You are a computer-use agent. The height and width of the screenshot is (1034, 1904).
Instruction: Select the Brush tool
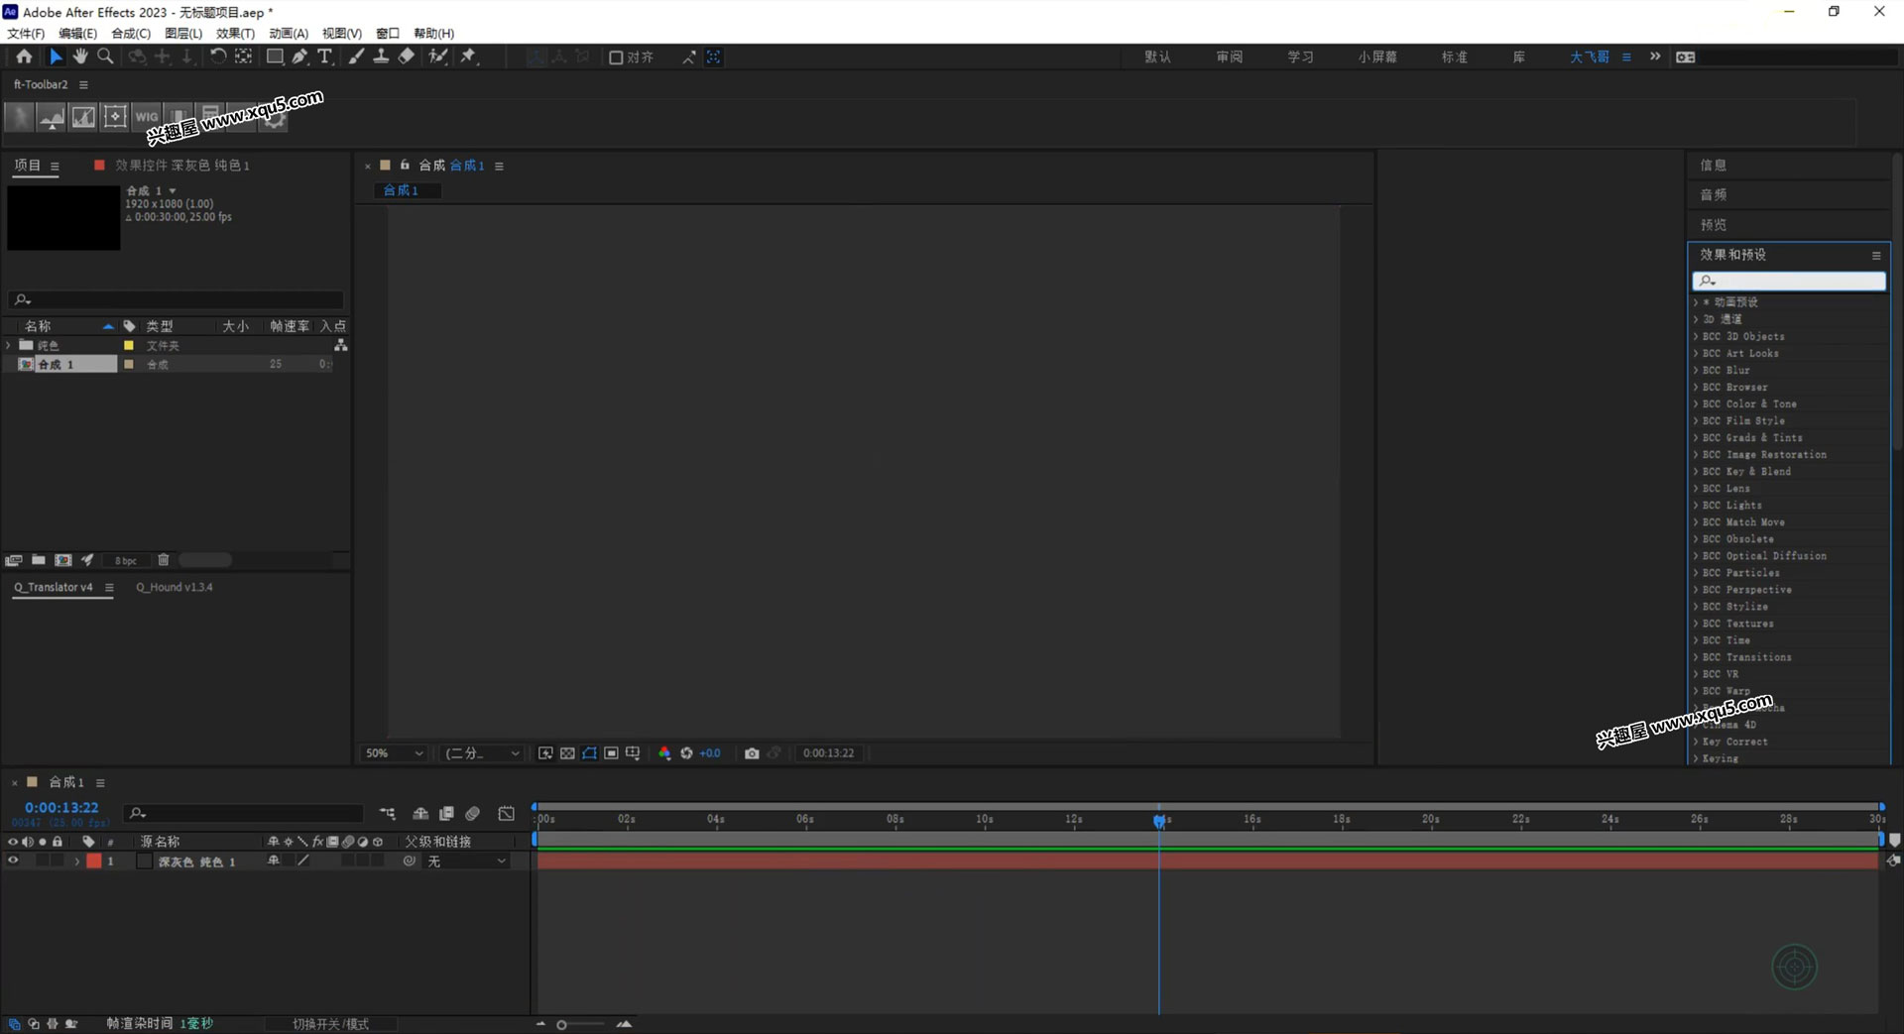click(356, 57)
